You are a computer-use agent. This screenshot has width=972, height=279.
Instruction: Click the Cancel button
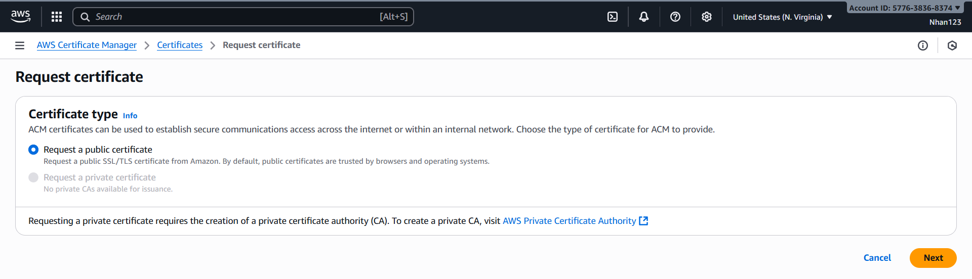(x=877, y=258)
